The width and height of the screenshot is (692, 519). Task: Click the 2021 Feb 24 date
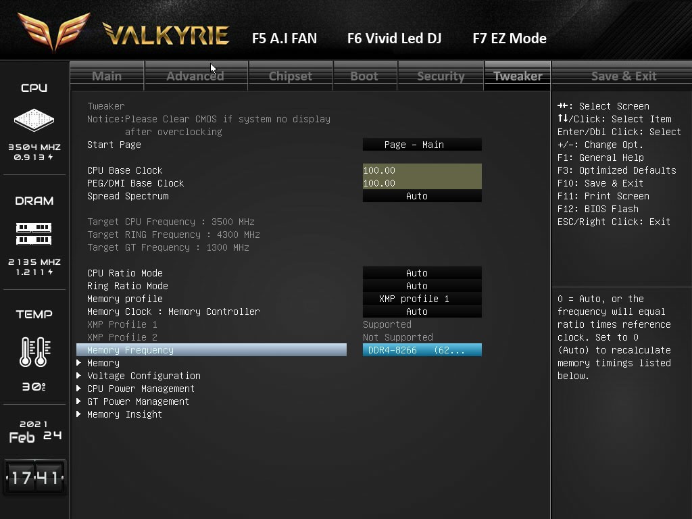click(x=35, y=432)
